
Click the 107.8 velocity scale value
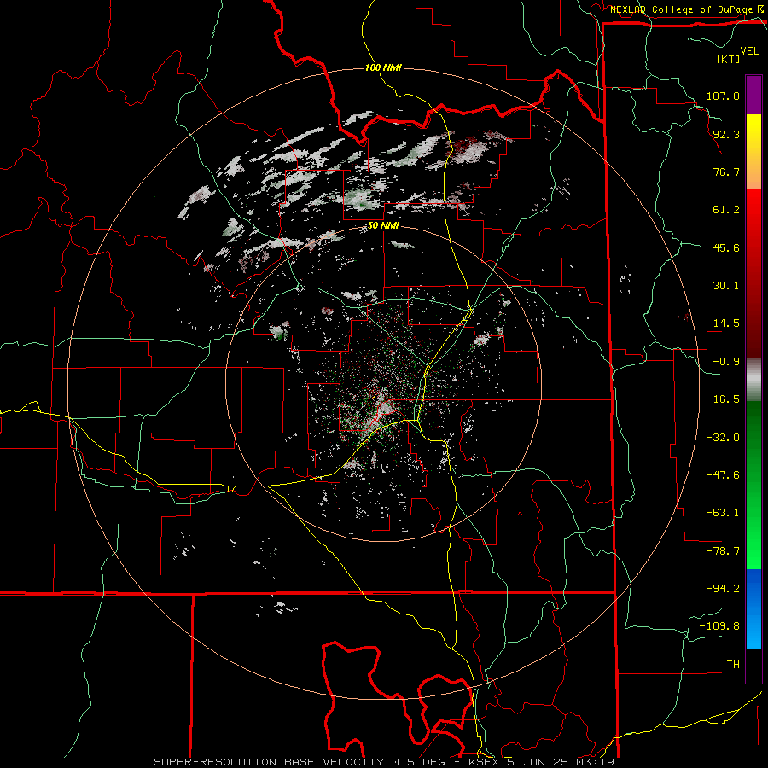coord(723,96)
